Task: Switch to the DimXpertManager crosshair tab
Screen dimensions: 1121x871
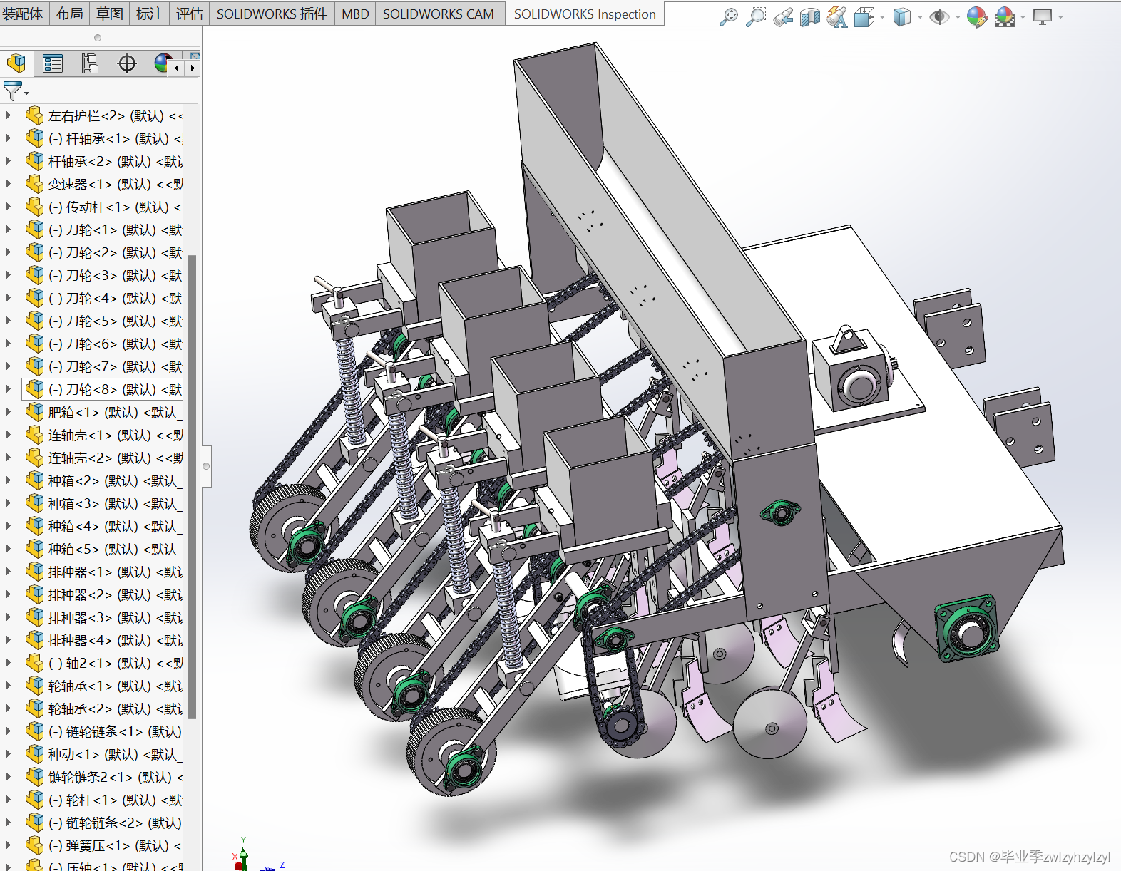Action: (x=127, y=63)
